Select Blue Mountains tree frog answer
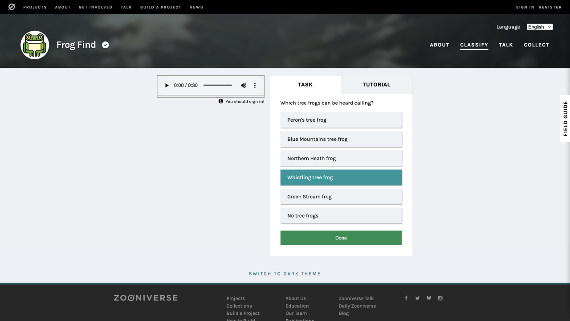Screen dimensions: 570x321 [x=341, y=139]
